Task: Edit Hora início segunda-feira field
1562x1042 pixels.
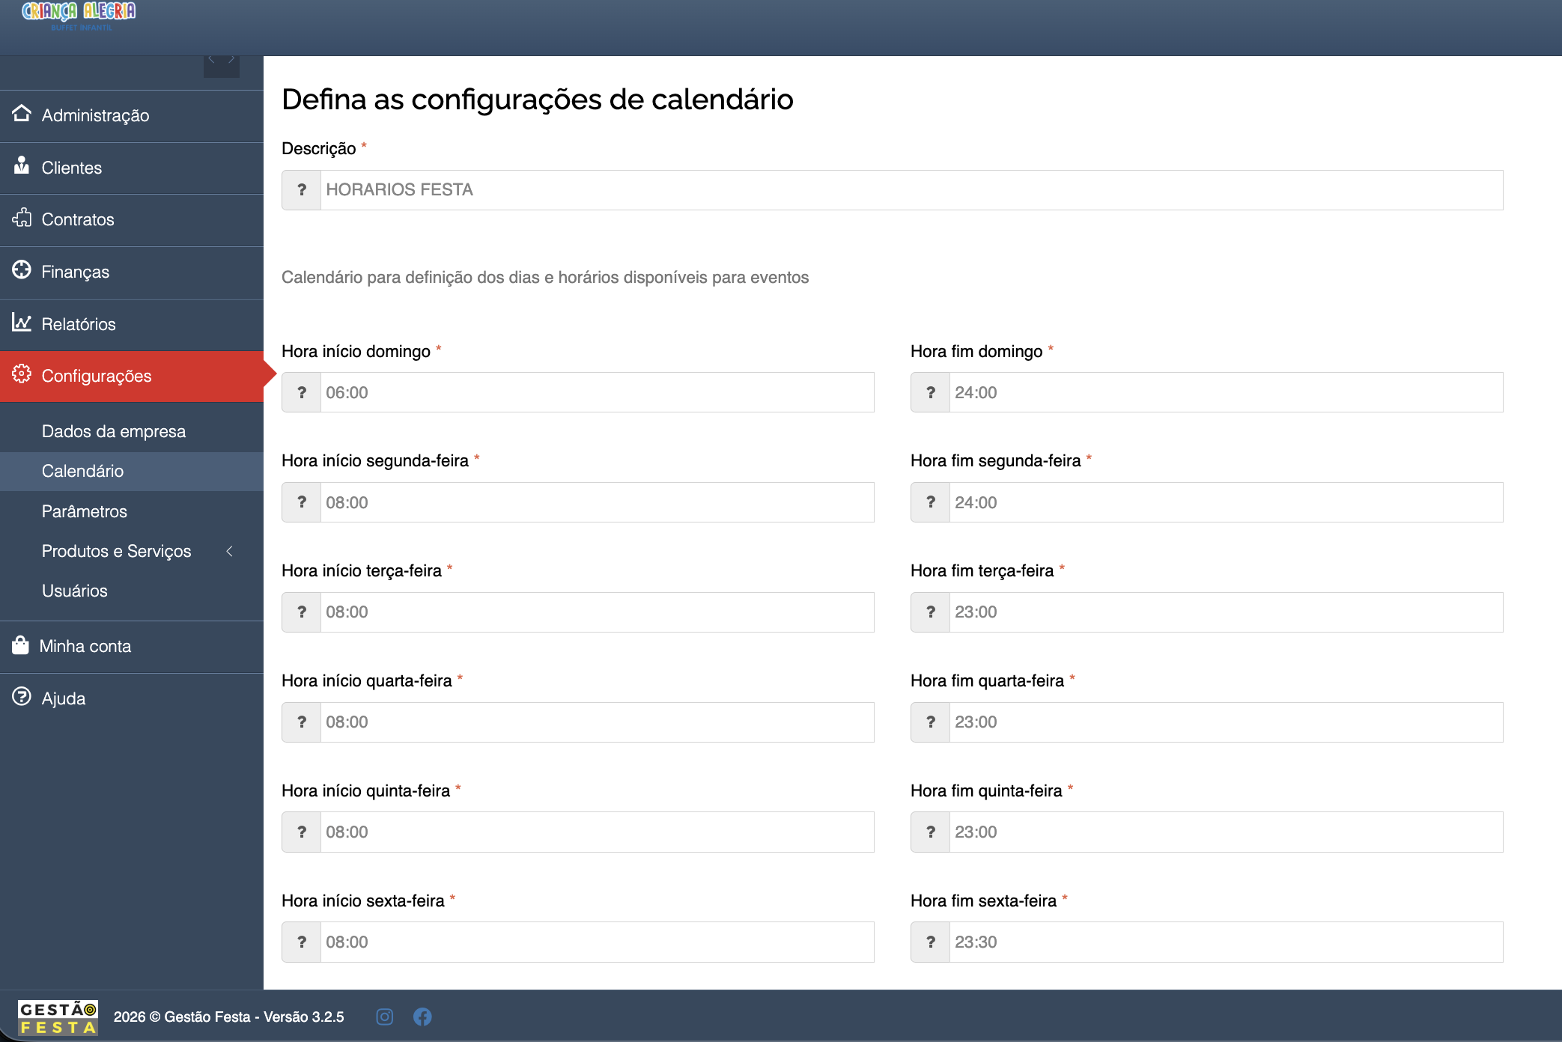Action: coord(597,502)
